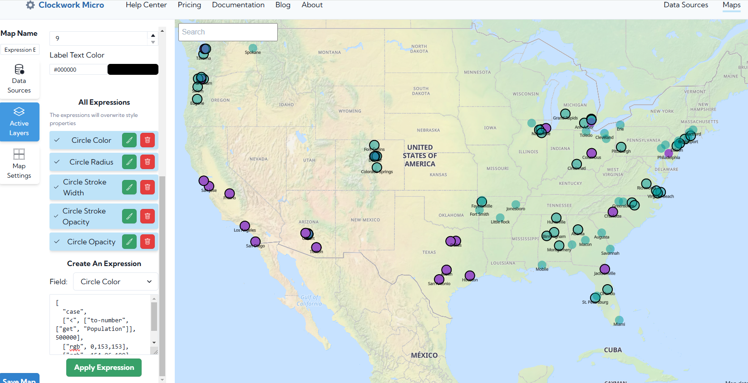The image size is (748, 383).
Task: Edit the Circle Color expression
Action: 129,141
